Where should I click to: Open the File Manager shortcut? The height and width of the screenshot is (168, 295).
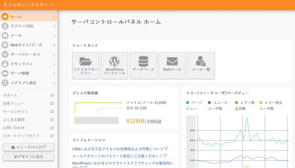(86, 66)
